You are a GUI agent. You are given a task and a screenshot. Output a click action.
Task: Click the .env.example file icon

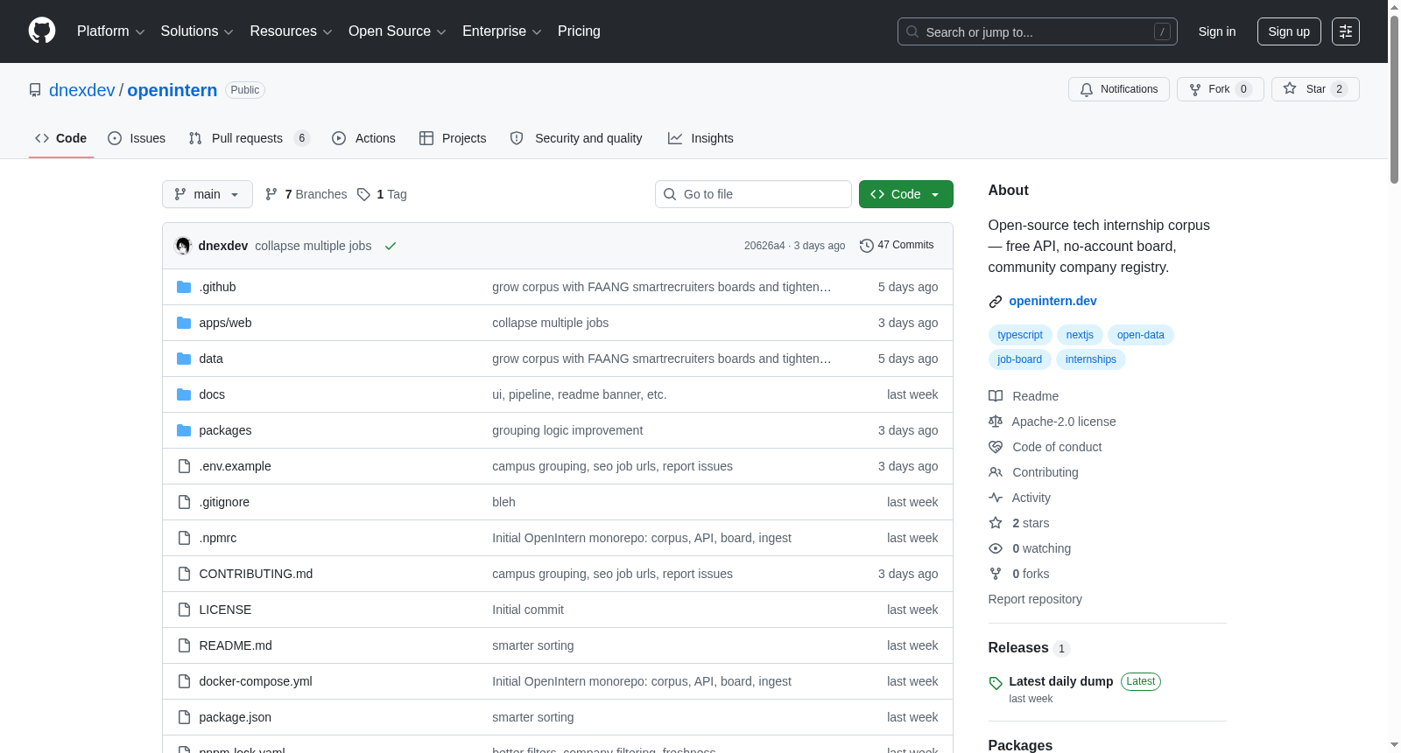pyautogui.click(x=184, y=466)
